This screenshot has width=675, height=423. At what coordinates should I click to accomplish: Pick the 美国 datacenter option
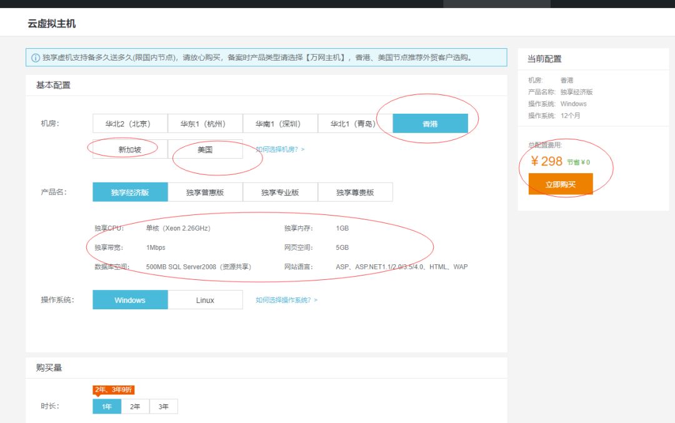pos(205,149)
